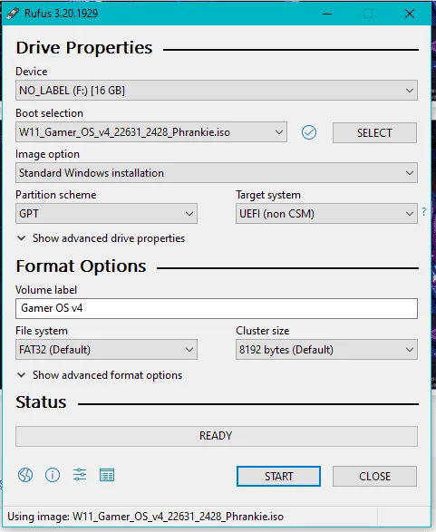This screenshot has width=436, height=532.
Task: Expand Show advanced drive properties
Action: (x=102, y=238)
